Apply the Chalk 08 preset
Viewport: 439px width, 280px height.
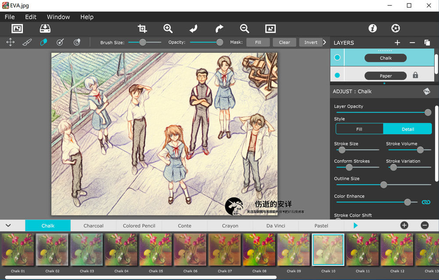pyautogui.click(x=259, y=250)
